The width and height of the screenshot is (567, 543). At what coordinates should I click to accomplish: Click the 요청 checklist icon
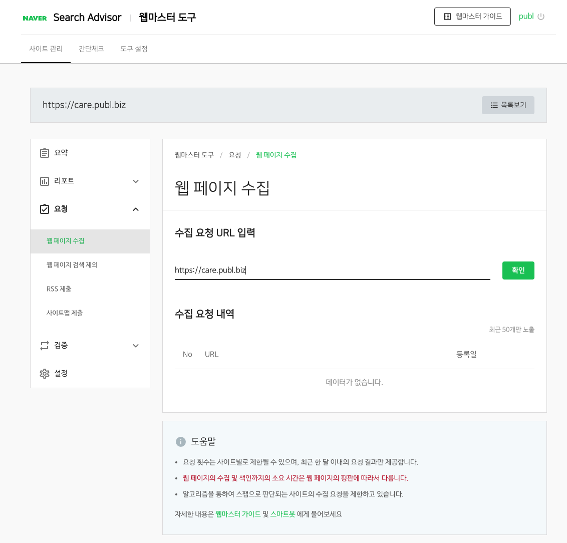(x=44, y=209)
